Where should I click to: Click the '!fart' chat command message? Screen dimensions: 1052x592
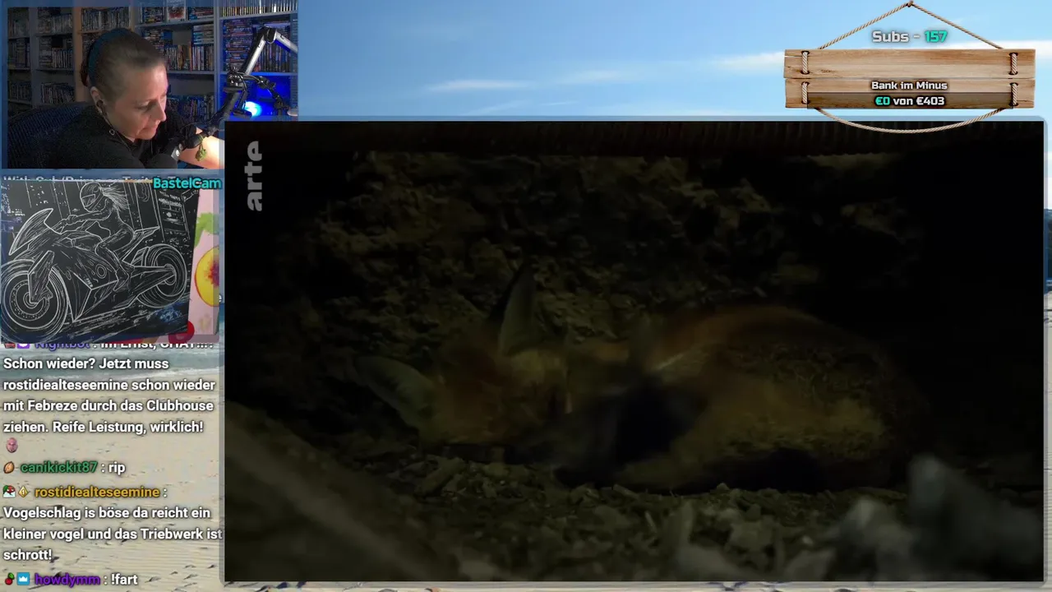[x=124, y=580]
